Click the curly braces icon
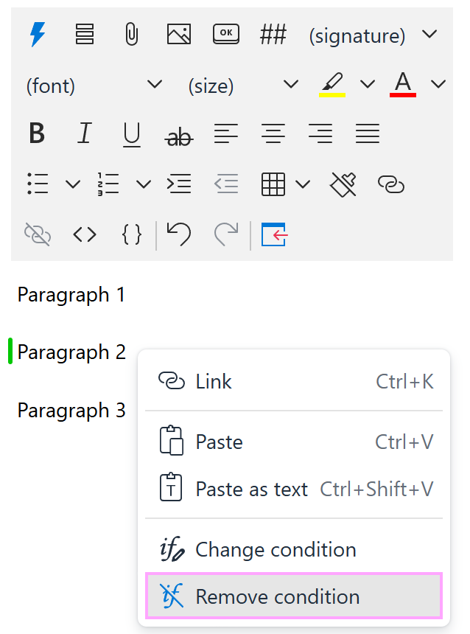Viewport: 470px width, 634px height. click(131, 234)
